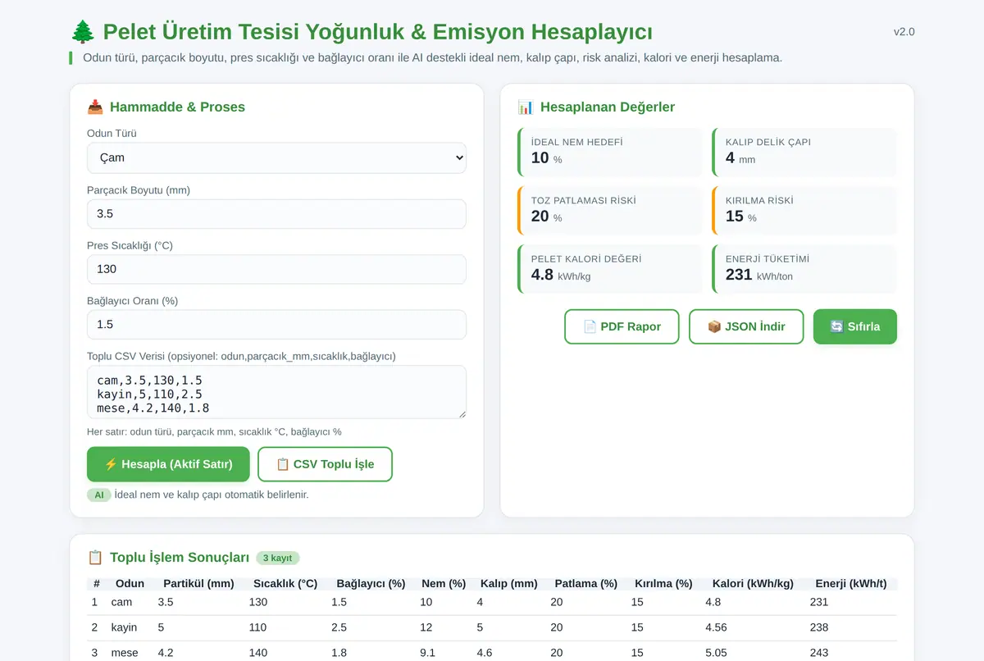Click energy value 243 in mese row
The height and width of the screenshot is (661, 984).
[x=818, y=653]
